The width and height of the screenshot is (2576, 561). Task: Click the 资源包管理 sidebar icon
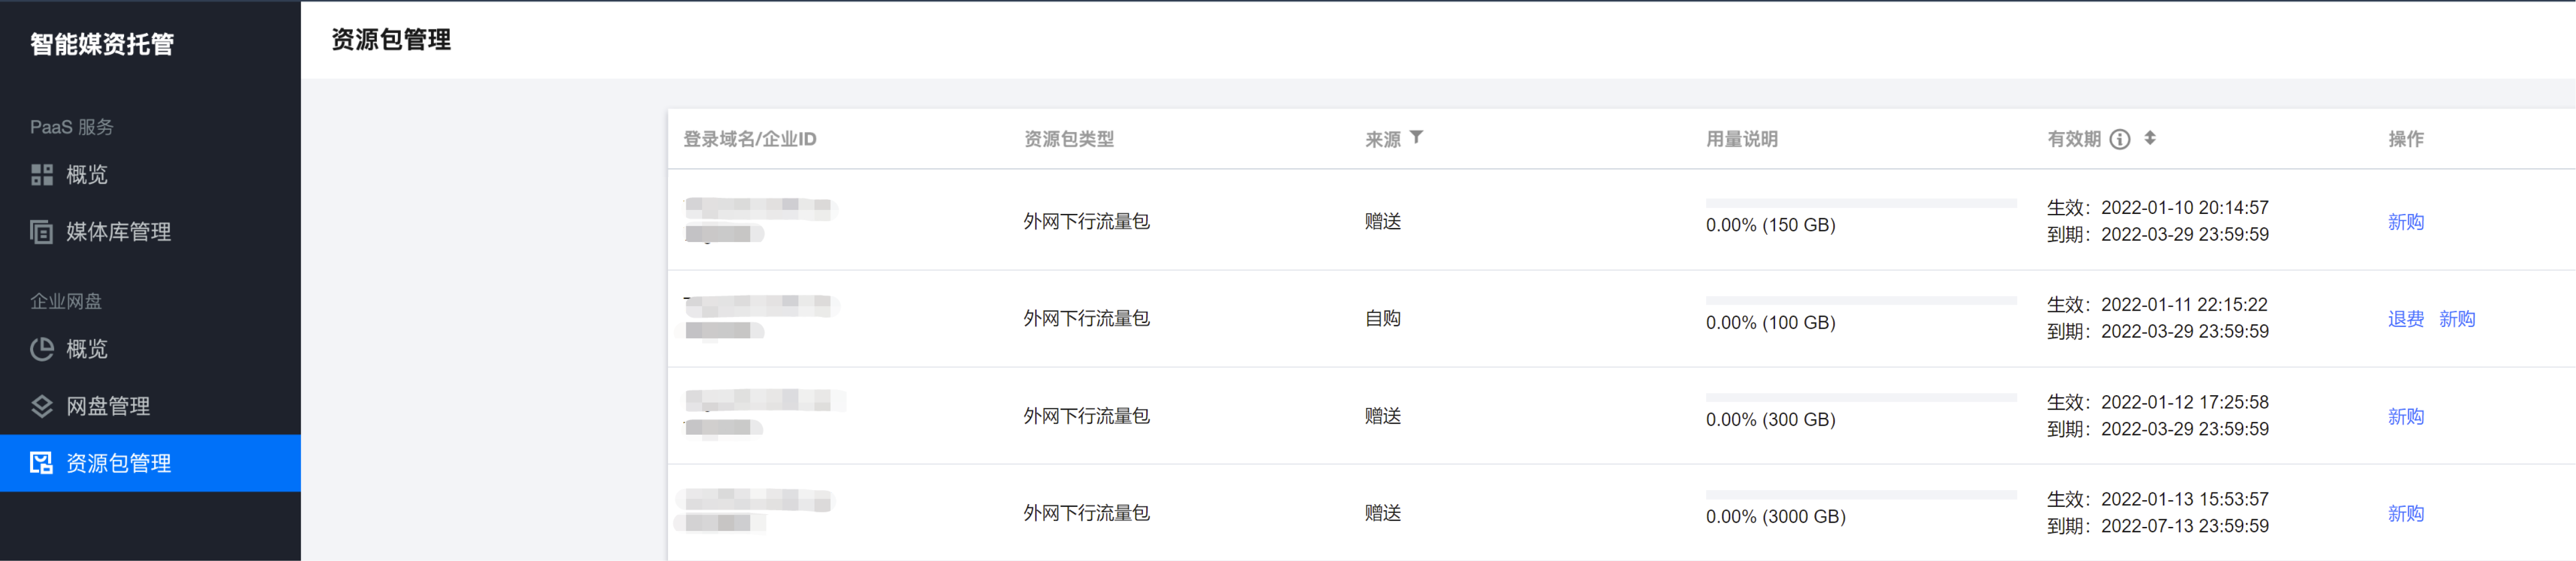42,463
